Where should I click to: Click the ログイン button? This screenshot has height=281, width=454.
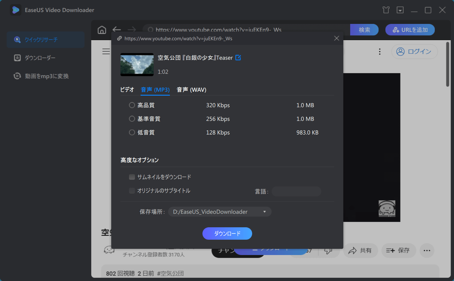pos(414,52)
